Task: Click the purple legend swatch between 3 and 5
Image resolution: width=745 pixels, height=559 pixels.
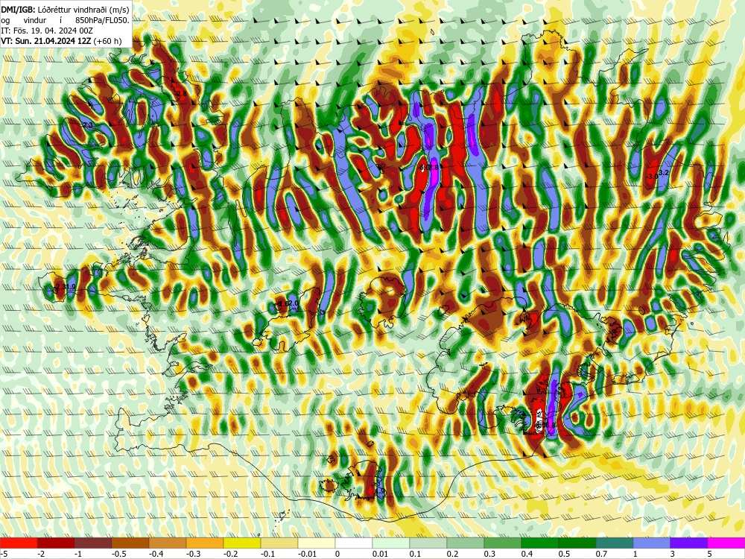Action: 689,543
